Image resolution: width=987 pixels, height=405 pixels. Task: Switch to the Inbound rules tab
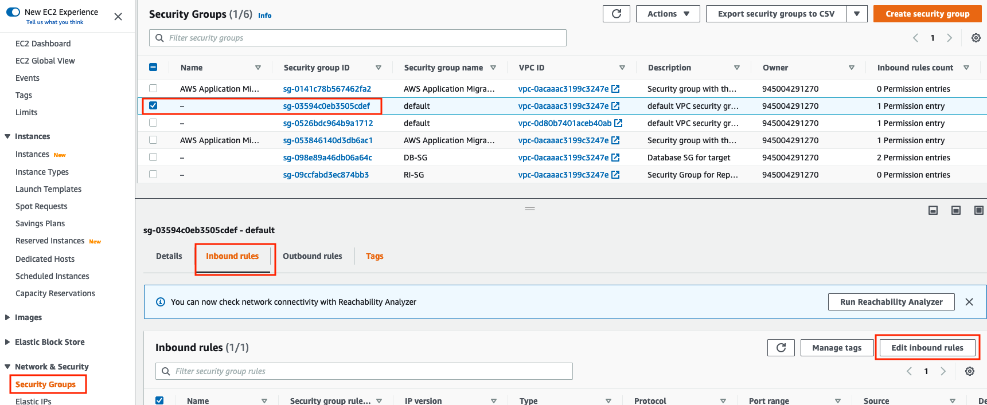click(x=232, y=256)
